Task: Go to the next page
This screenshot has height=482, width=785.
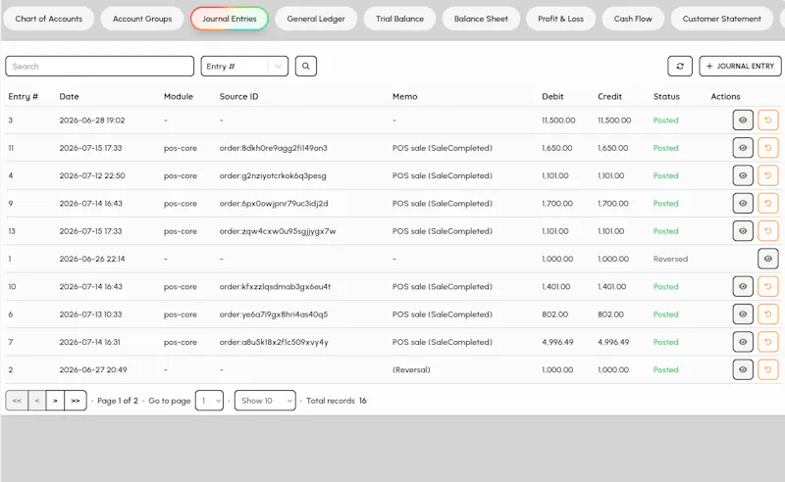Action: pos(55,401)
